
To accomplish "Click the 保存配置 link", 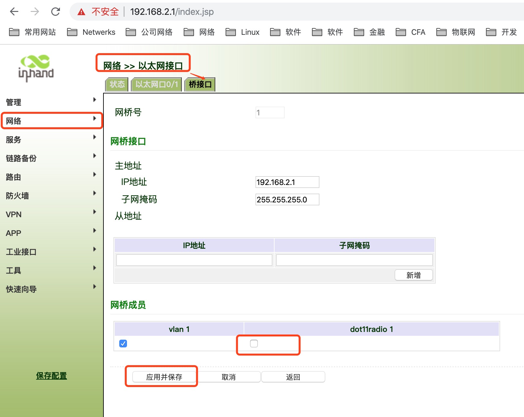I will tap(52, 376).
